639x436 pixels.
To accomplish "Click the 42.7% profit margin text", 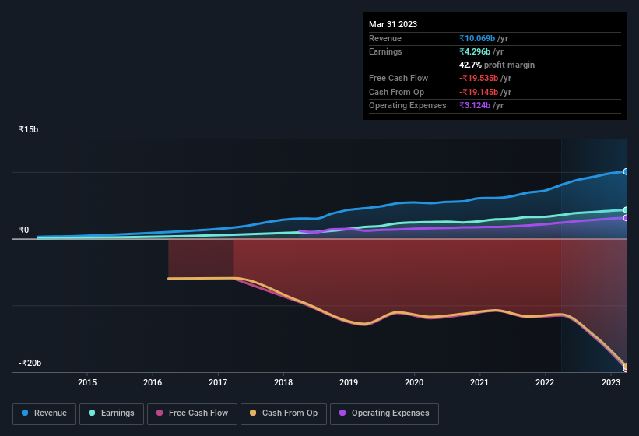I will point(497,65).
